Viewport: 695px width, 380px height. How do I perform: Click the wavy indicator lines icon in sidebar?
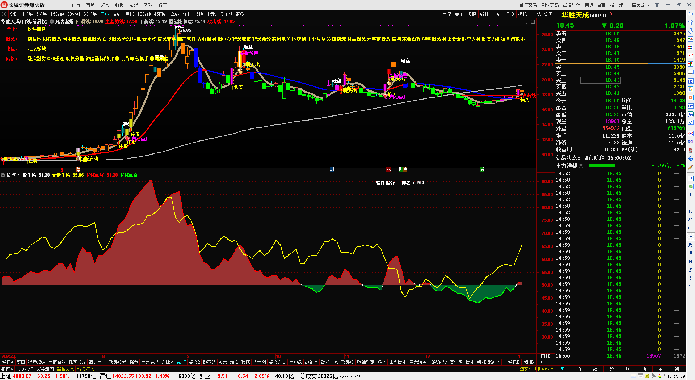click(691, 134)
